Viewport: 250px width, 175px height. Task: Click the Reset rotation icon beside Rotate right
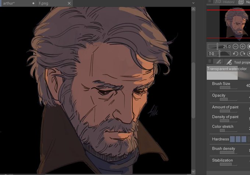pyautogui.click(x=249, y=54)
